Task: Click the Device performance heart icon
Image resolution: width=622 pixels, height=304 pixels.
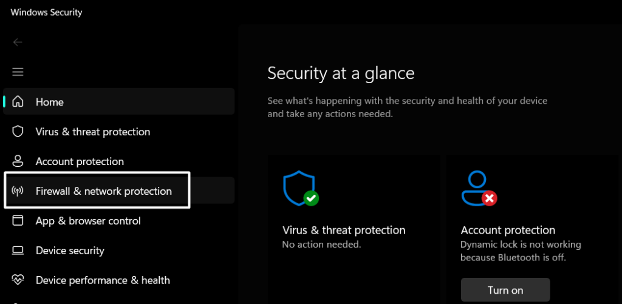Action: 18,280
